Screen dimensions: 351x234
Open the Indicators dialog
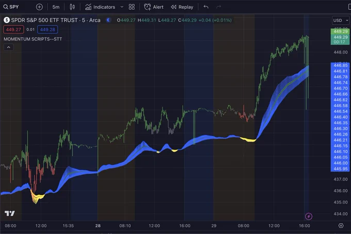pyautogui.click(x=100, y=7)
